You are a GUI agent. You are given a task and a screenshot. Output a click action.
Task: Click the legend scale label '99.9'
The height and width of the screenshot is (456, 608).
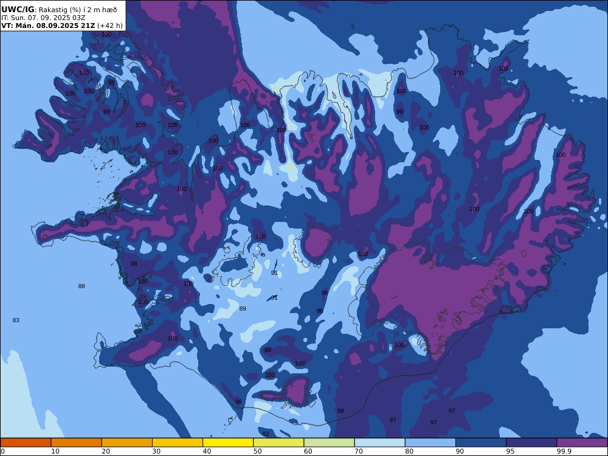[564, 451]
